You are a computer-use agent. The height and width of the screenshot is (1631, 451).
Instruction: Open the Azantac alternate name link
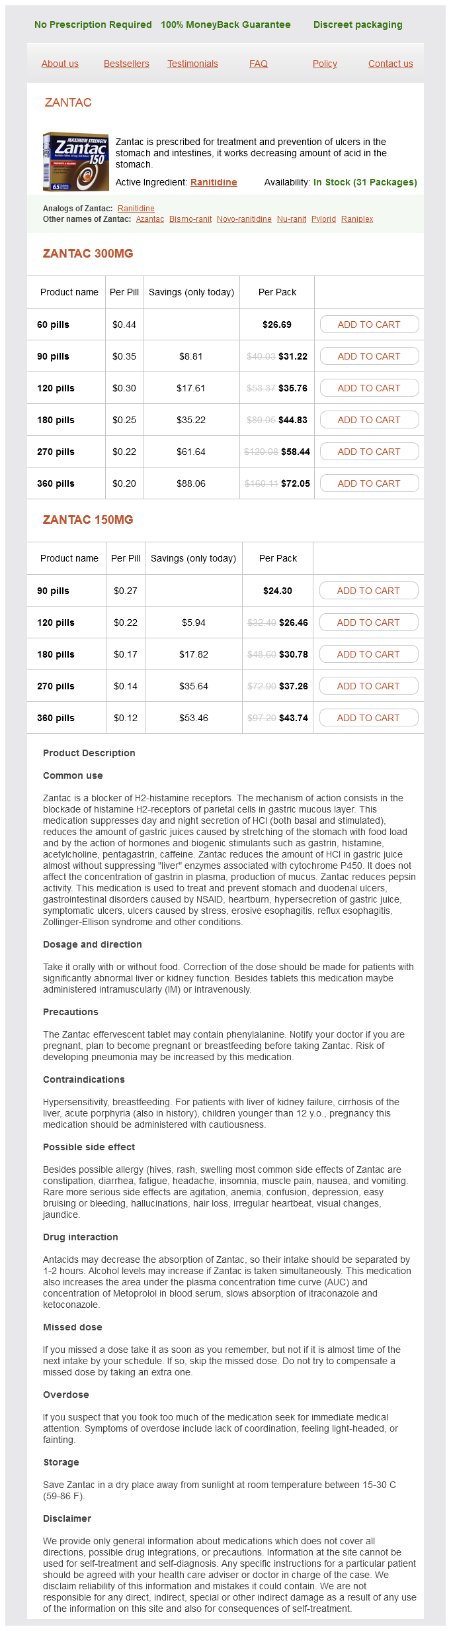pyautogui.click(x=150, y=219)
